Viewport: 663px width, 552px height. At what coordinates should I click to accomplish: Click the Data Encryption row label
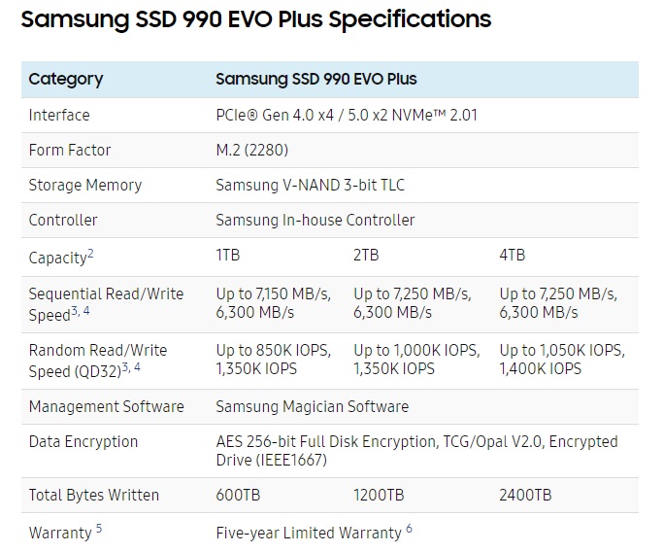(83, 441)
